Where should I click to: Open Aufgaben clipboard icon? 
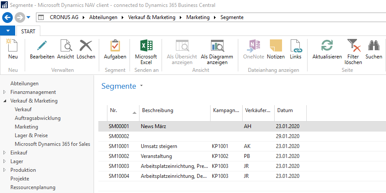click(115, 45)
